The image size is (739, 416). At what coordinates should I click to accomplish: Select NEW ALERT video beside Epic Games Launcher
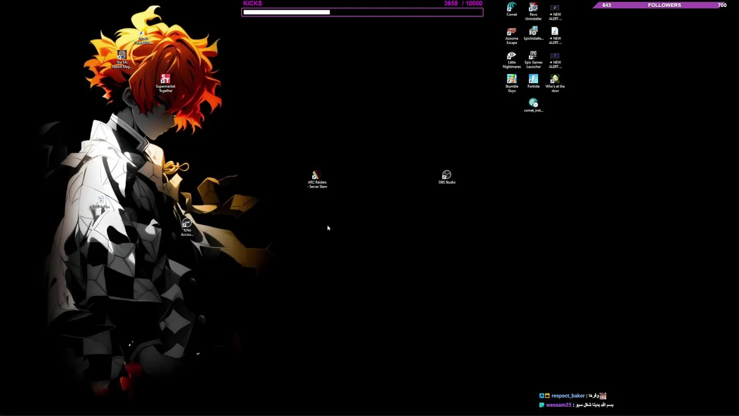555,60
